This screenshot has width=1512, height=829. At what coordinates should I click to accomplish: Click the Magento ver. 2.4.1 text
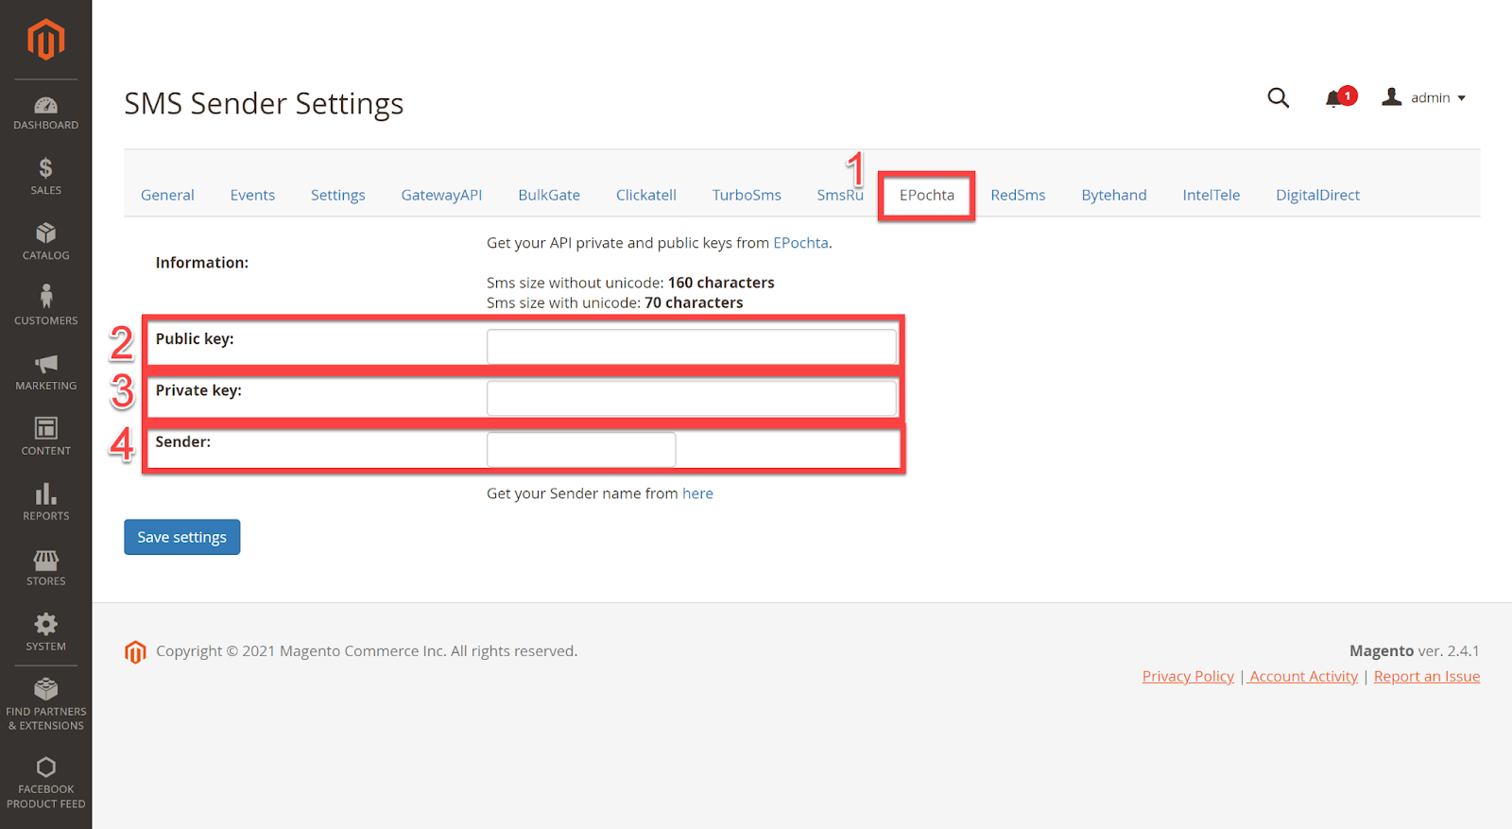[x=1415, y=650]
